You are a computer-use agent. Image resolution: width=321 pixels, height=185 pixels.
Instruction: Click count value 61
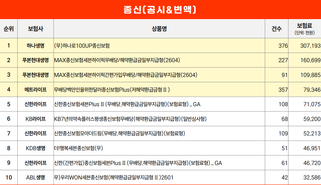coord(285,163)
